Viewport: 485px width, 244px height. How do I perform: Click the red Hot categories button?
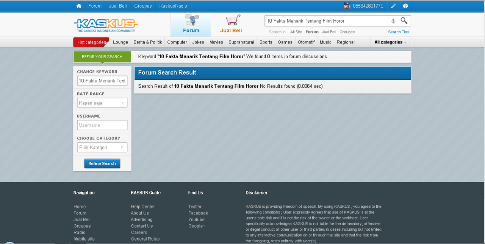pos(91,42)
